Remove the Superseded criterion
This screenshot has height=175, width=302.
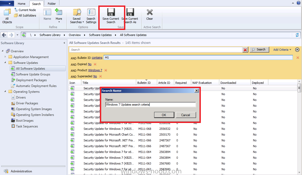(x=100, y=76)
